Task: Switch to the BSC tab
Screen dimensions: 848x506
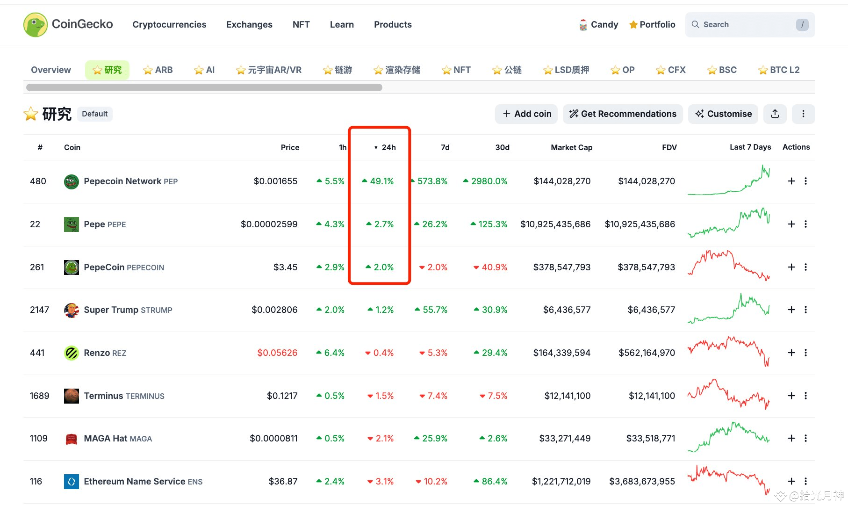Action: (x=721, y=69)
